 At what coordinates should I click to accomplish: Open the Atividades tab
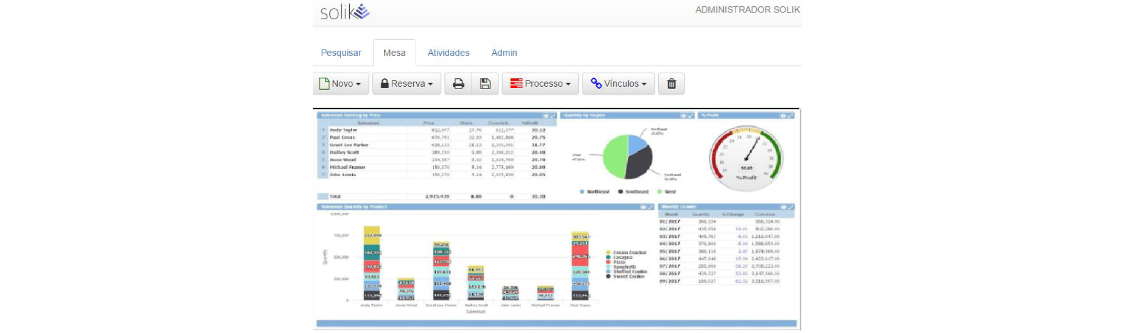(449, 53)
